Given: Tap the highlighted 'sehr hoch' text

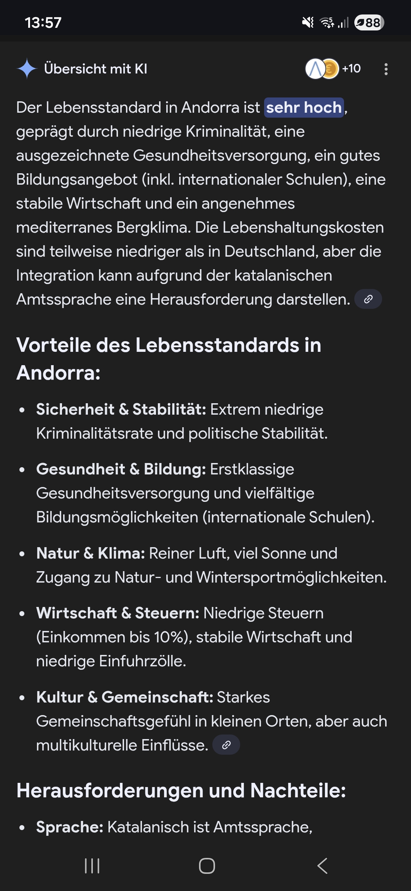Looking at the screenshot, I should pyautogui.click(x=304, y=108).
